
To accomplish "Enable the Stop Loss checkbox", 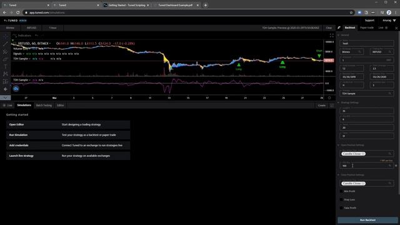I will (341, 199).
